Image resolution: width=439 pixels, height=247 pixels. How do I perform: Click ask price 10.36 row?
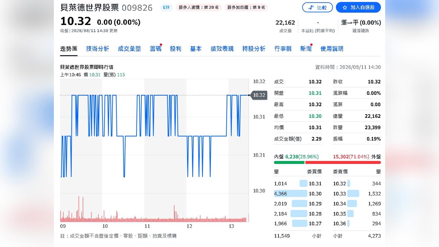[x=357, y=224]
